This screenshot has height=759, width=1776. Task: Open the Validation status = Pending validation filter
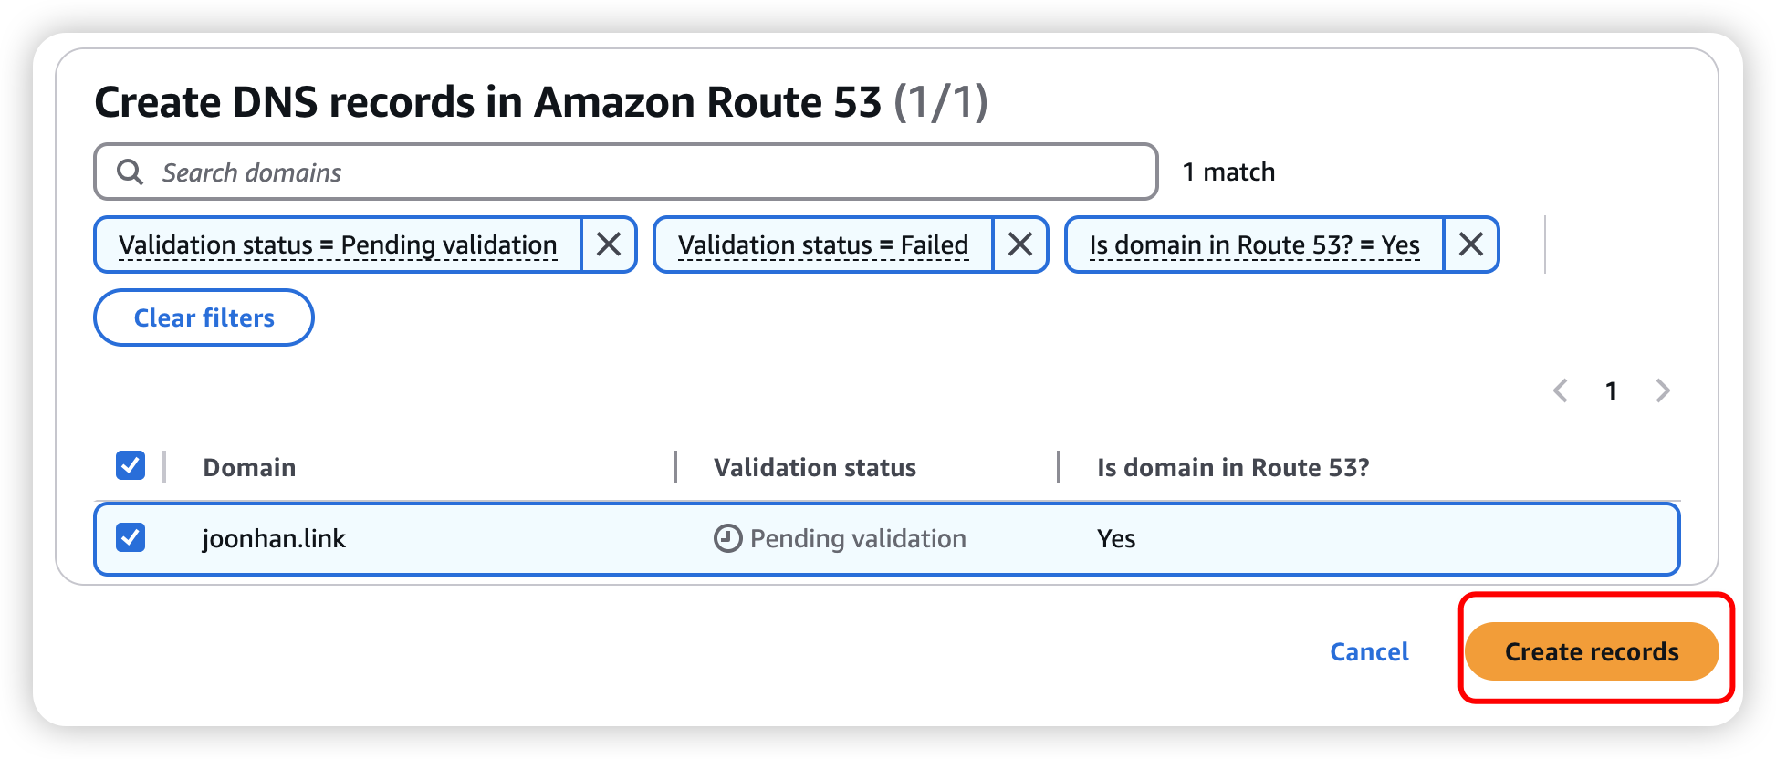click(338, 244)
